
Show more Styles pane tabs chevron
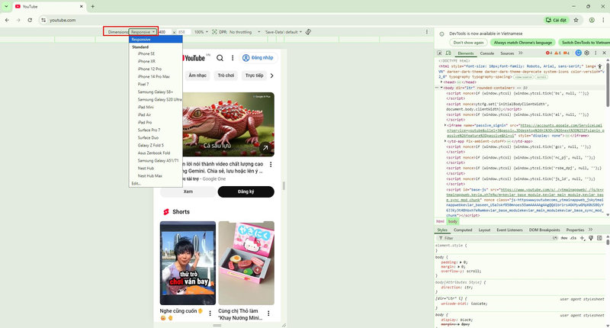click(590, 230)
